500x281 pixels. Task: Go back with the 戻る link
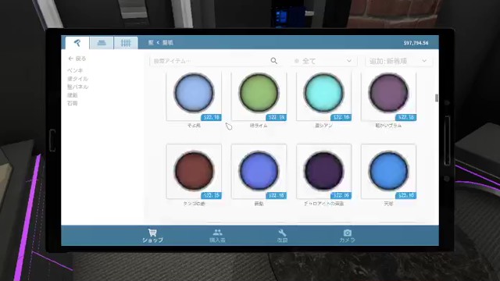click(x=77, y=59)
